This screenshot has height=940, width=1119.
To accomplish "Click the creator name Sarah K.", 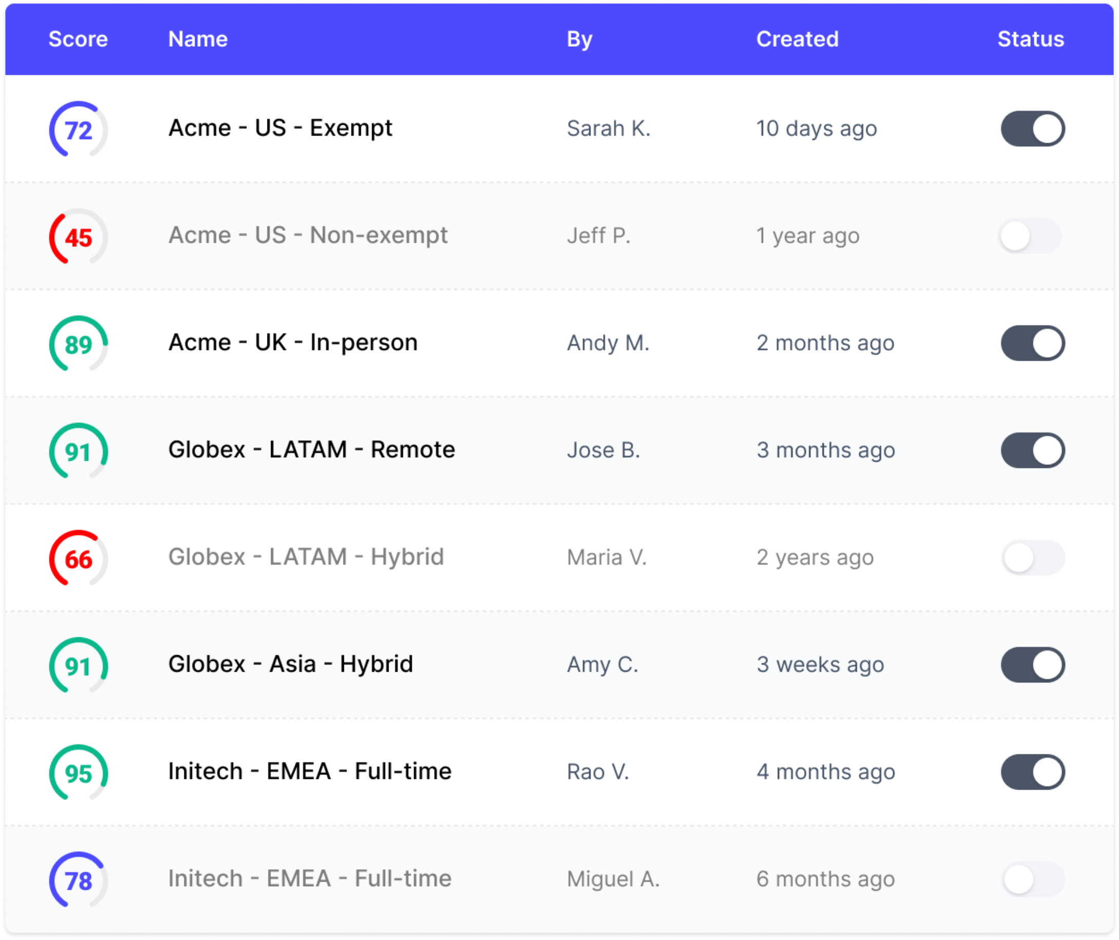I will (x=608, y=128).
